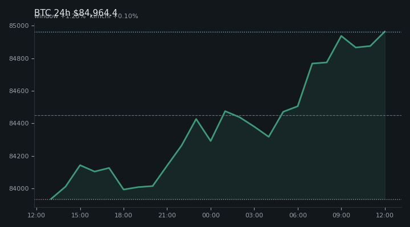Click the price line peak at 09:00

(341, 36)
